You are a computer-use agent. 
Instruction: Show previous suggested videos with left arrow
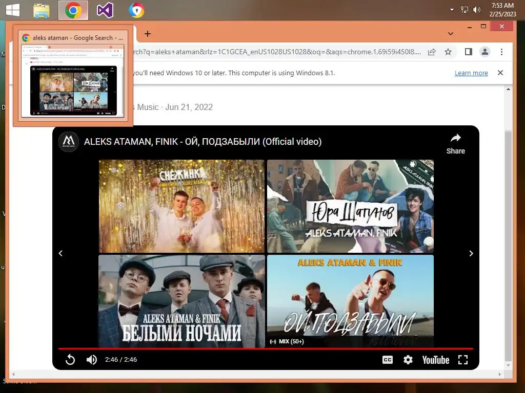(60, 253)
